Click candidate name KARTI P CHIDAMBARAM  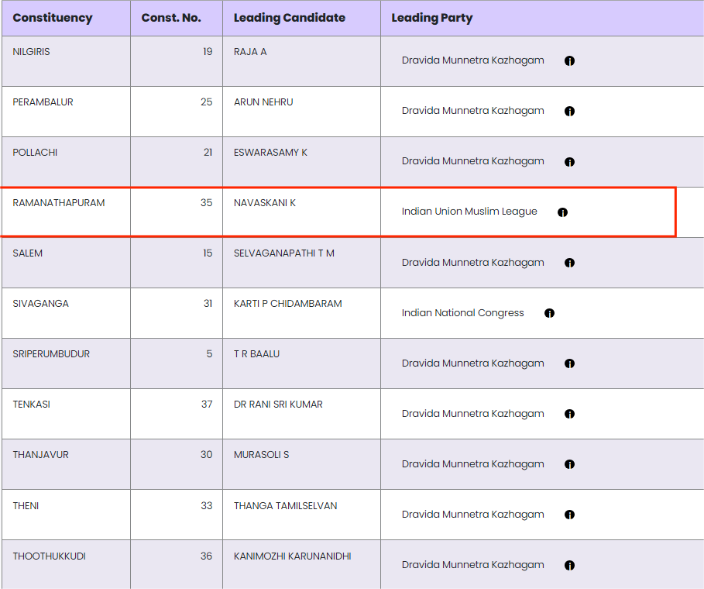(287, 304)
